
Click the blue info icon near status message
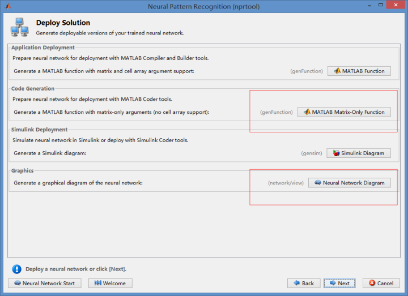point(16,269)
